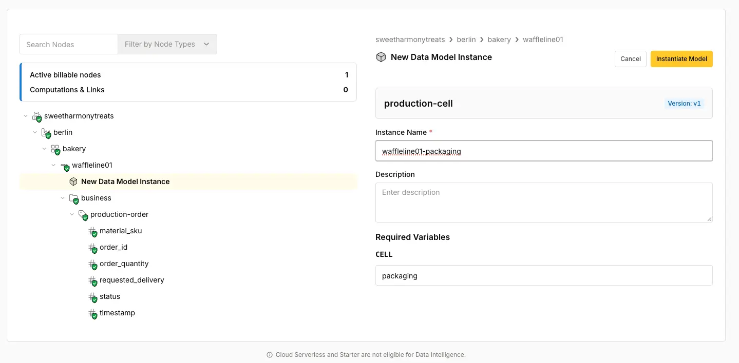The width and height of the screenshot is (739, 363).
Task: Open waffleline01 in the breadcrumb
Action: (x=543, y=39)
